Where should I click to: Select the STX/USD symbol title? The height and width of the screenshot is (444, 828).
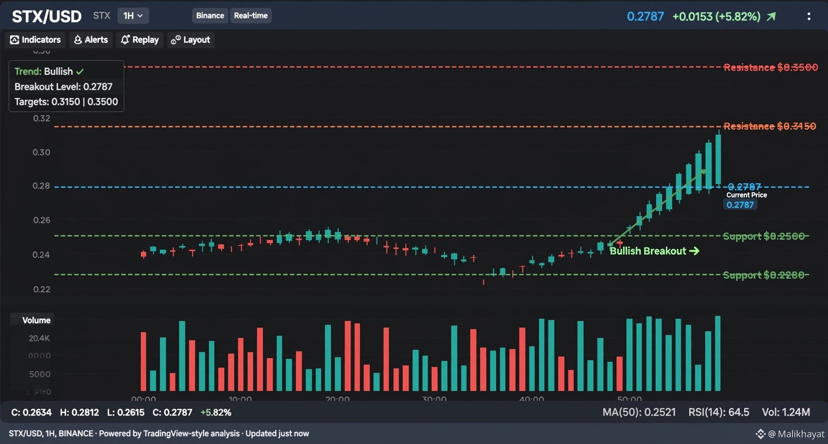(x=47, y=16)
